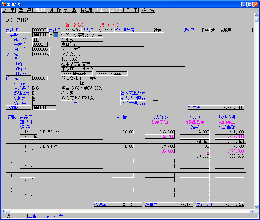The width and height of the screenshot is (260, 220).
Task: Click row 1 quantity field 10.00
Action: (123, 132)
